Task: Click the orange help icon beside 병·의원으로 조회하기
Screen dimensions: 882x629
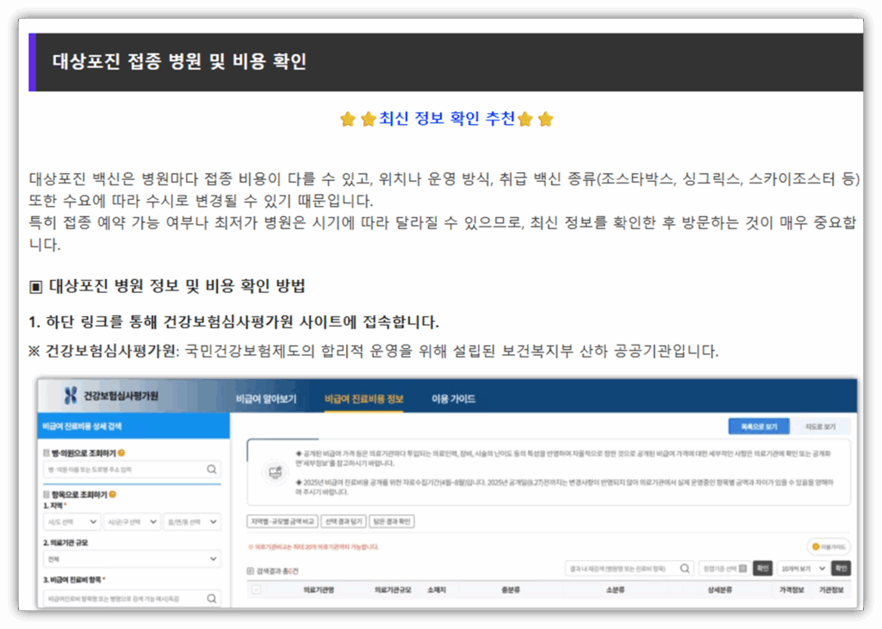Action: pyautogui.click(x=121, y=453)
